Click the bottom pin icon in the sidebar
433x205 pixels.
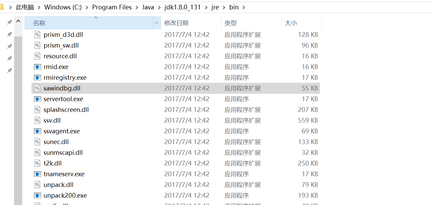(9, 70)
